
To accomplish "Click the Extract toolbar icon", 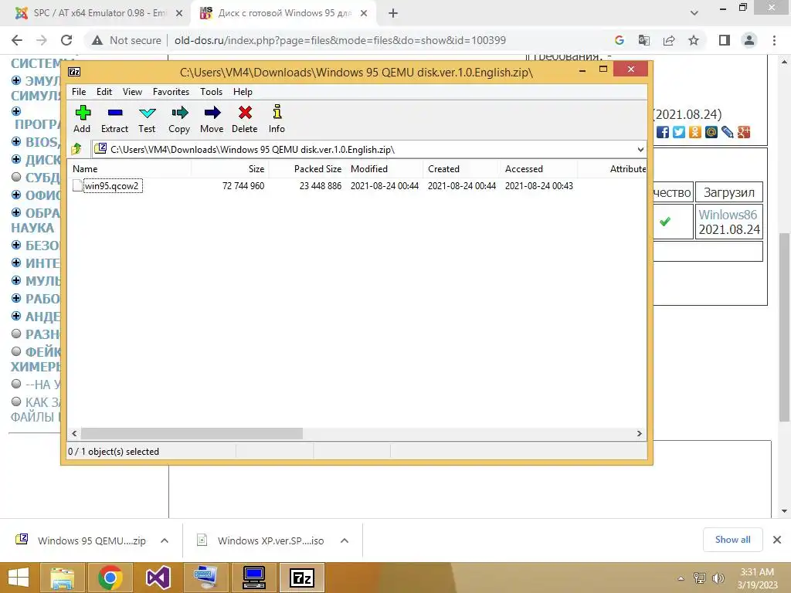I will coord(115,113).
